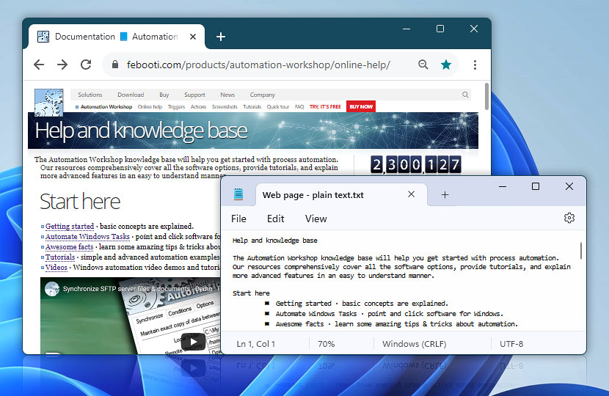Open a new browser tab
The image size is (609, 396).
click(221, 37)
